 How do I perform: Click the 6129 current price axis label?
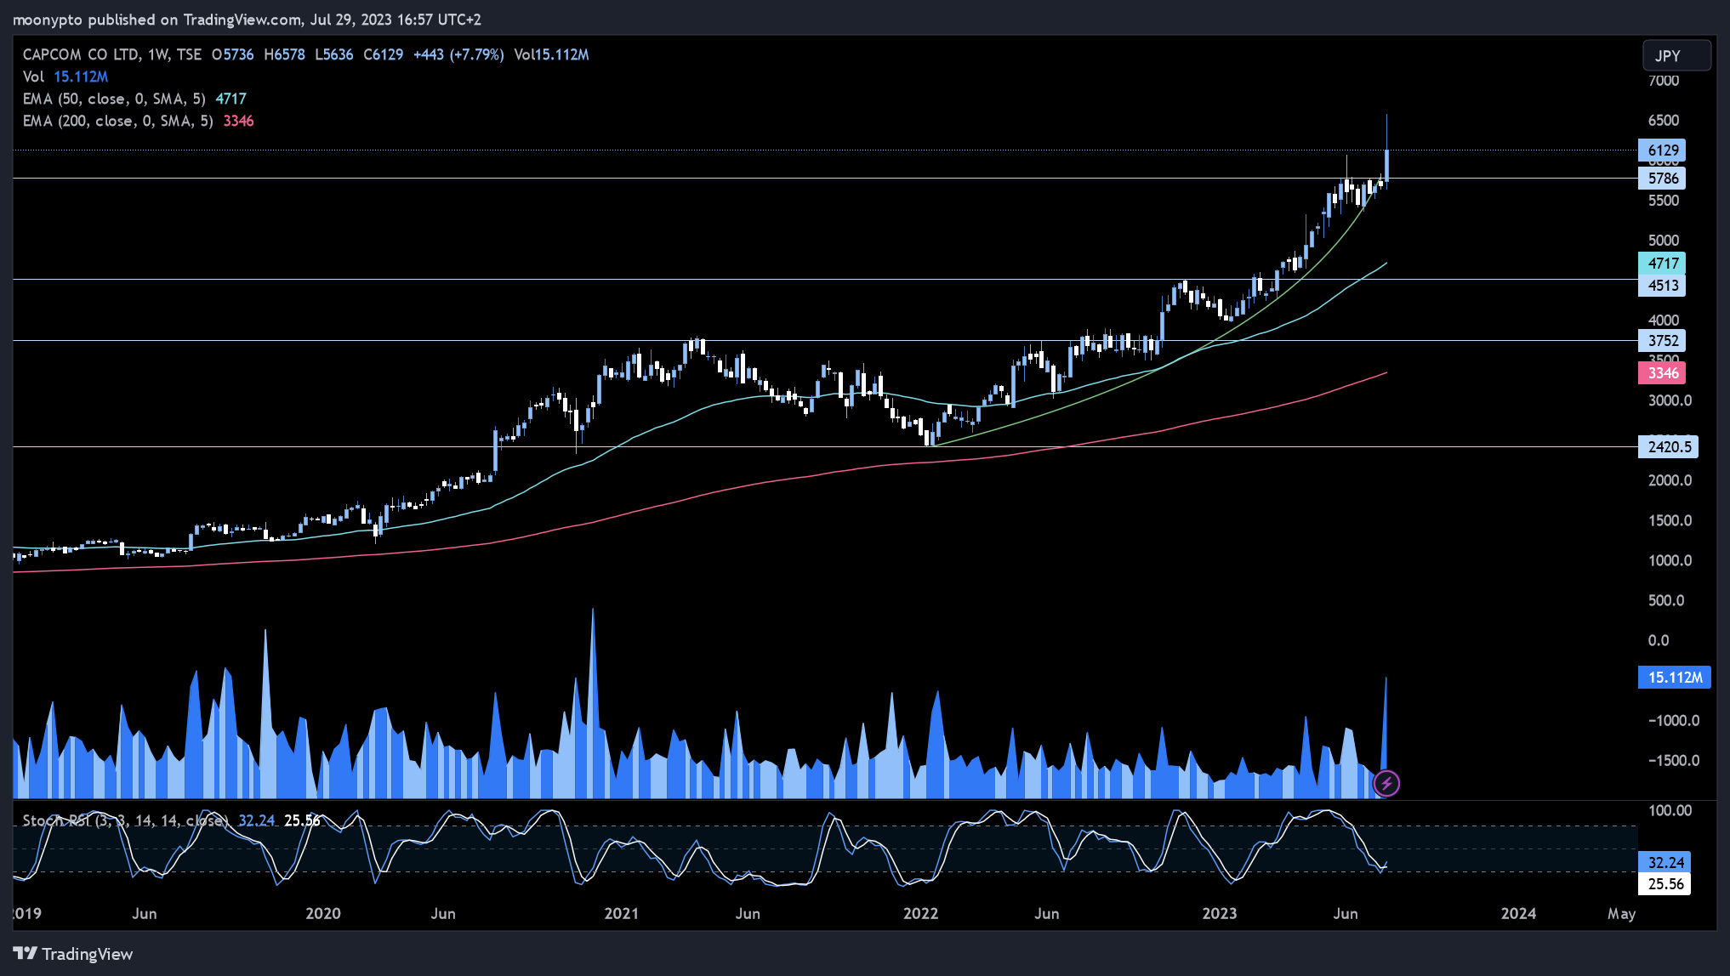coord(1662,150)
